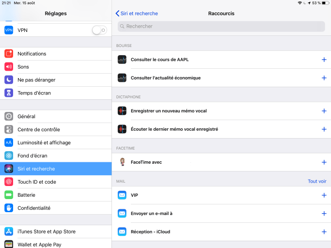Viewport: 331px width, 248px height.
Task: Open Temps d'écran settings
Action: click(x=34, y=93)
